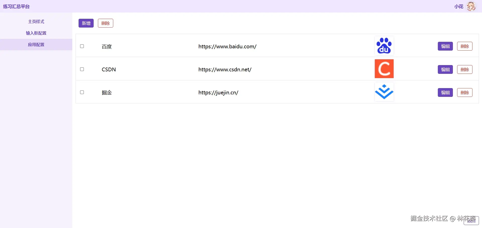Image resolution: width=482 pixels, height=228 pixels.
Task: Click the 练习汇总平台 title
Action: point(16,7)
